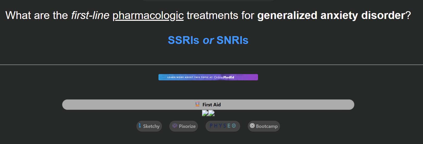Click the second broken image placeholder

click(211, 113)
